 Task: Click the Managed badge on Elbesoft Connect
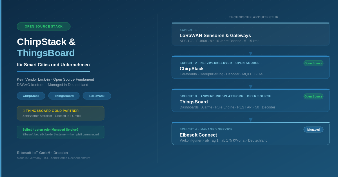(x=313, y=130)
